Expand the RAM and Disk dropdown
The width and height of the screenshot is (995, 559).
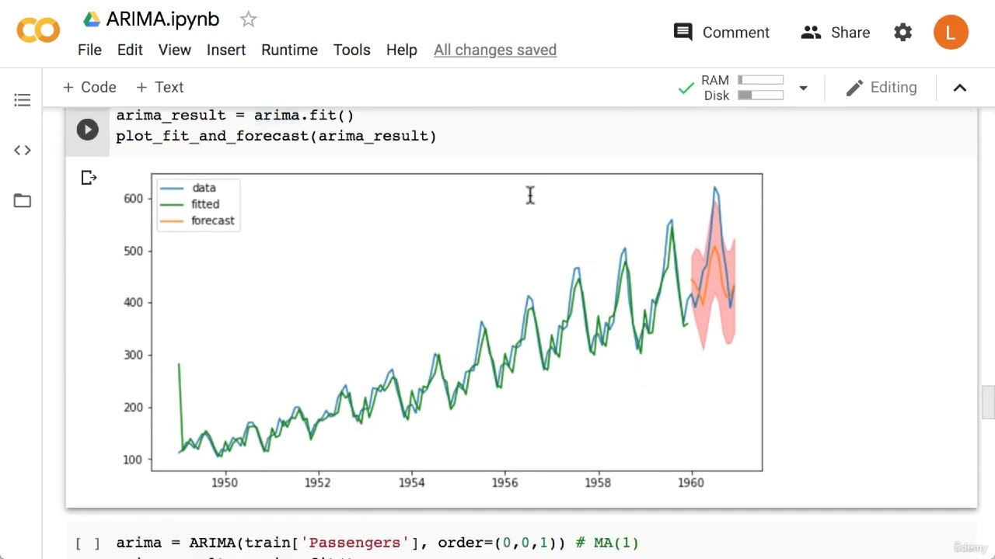803,88
